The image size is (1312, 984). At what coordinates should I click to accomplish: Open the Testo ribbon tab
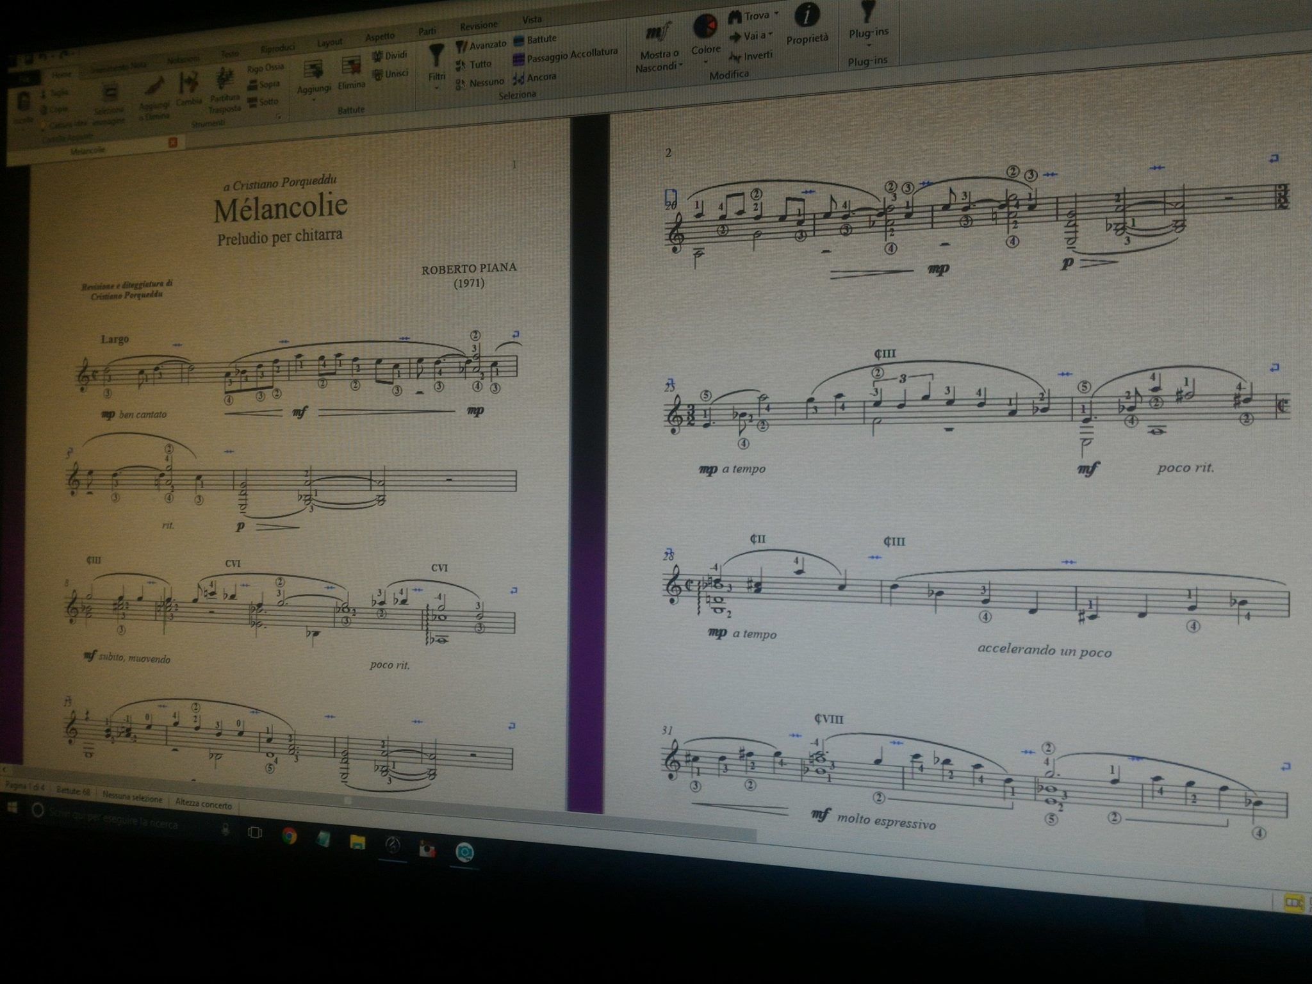230,54
